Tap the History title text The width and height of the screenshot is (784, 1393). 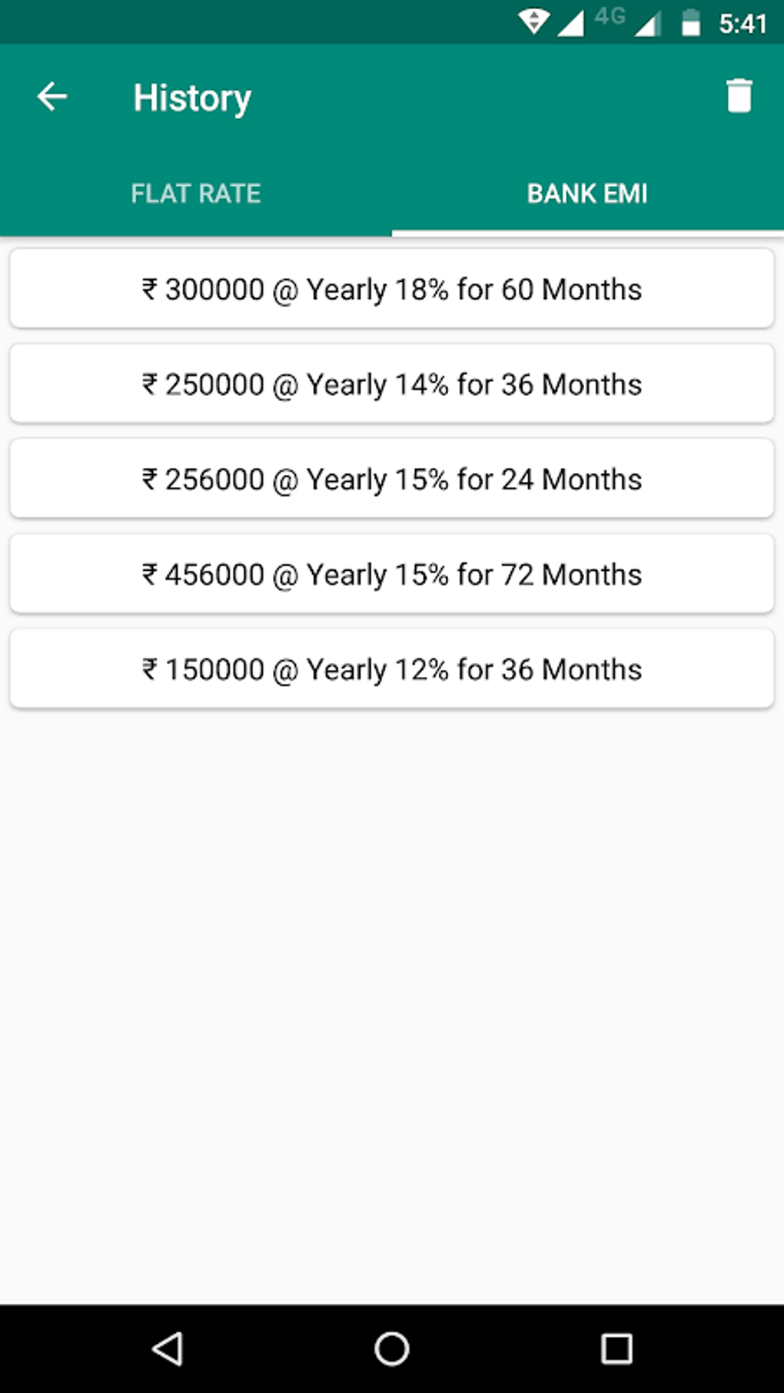(192, 98)
